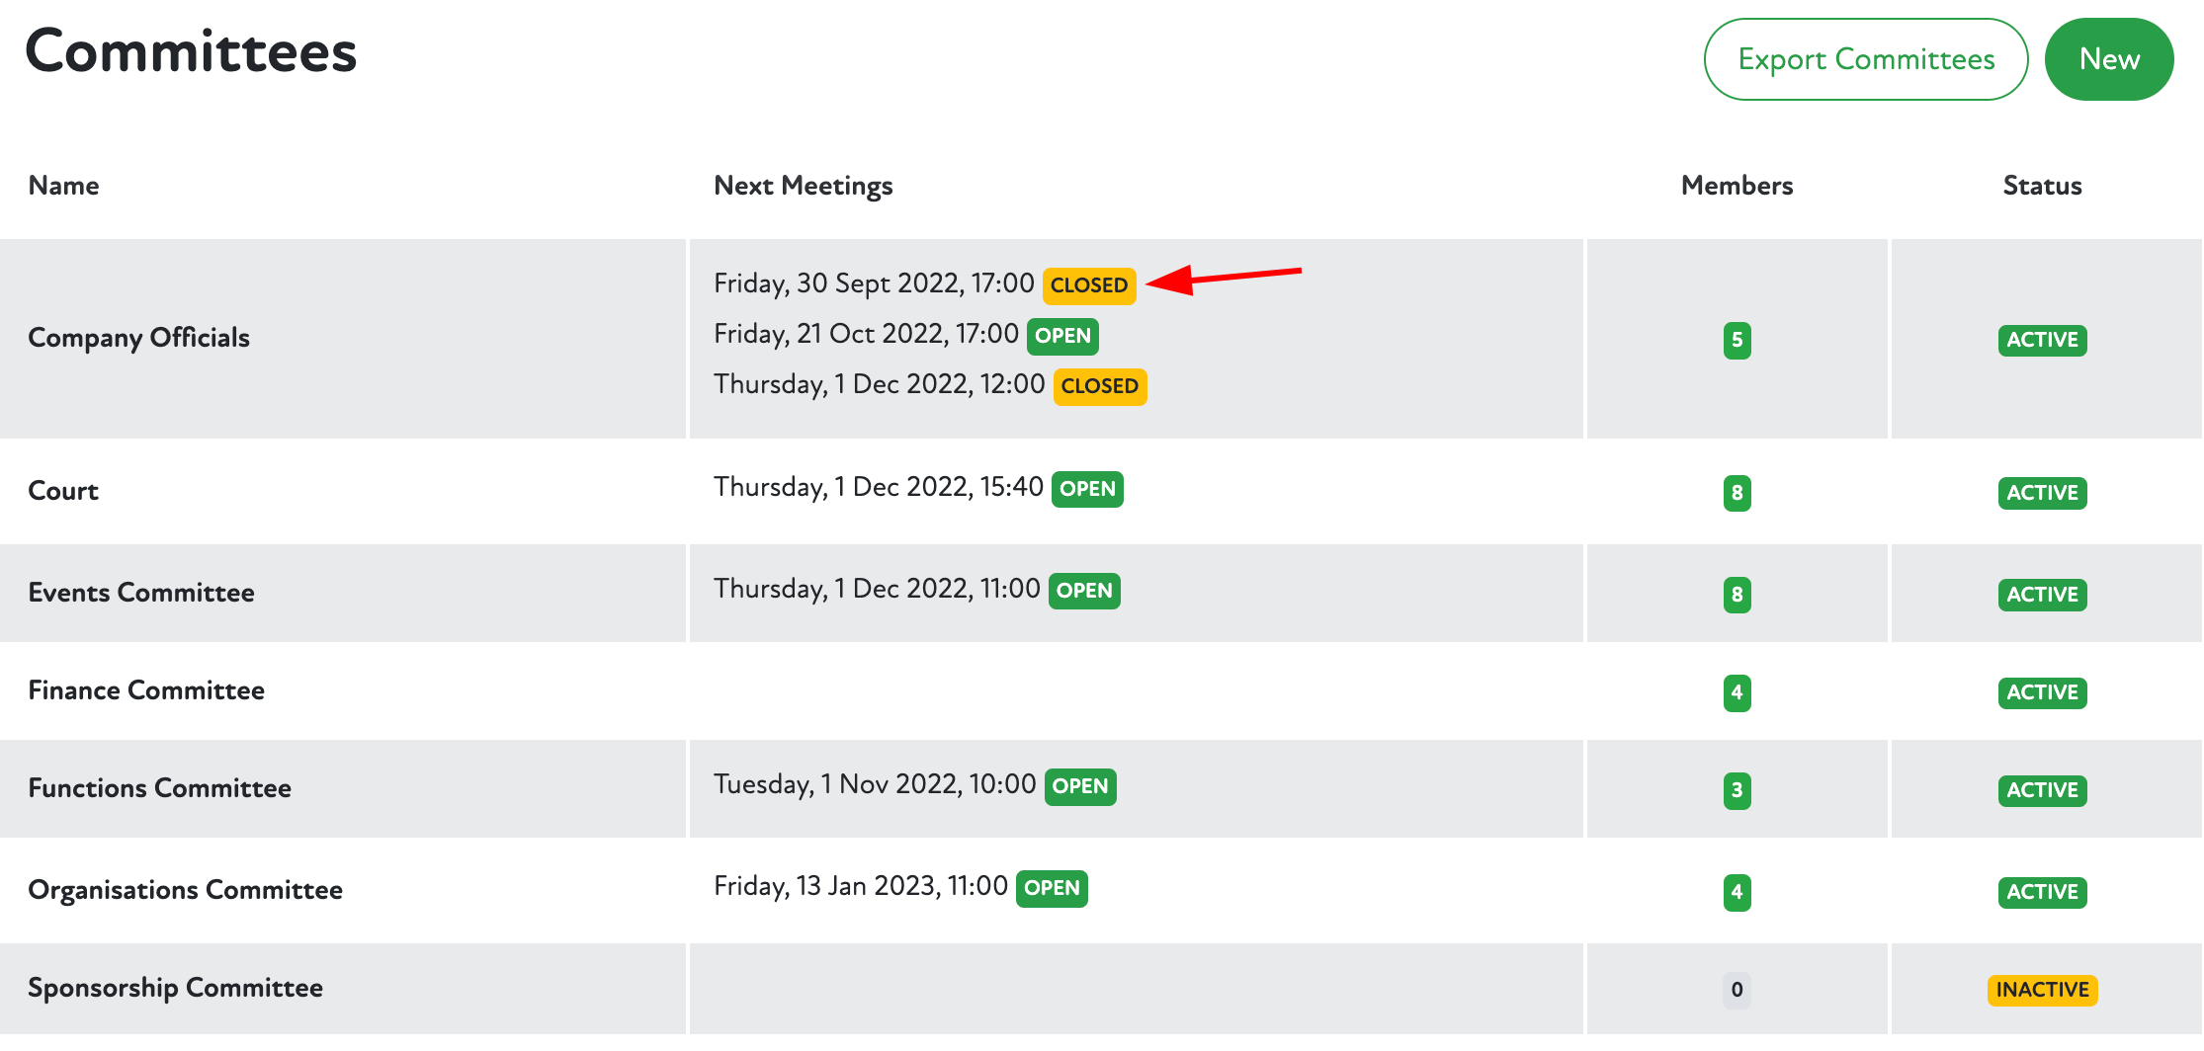Click the Functions Committee member count badge 3
The width and height of the screenshot is (2204, 1051).
click(1737, 790)
